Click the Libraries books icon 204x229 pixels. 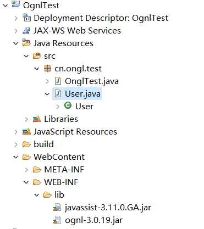point(37,119)
